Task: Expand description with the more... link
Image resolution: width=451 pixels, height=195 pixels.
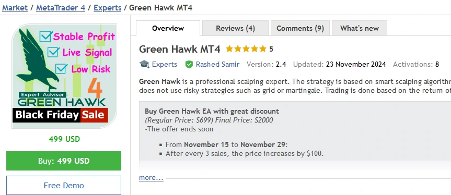Action: [x=151, y=178]
